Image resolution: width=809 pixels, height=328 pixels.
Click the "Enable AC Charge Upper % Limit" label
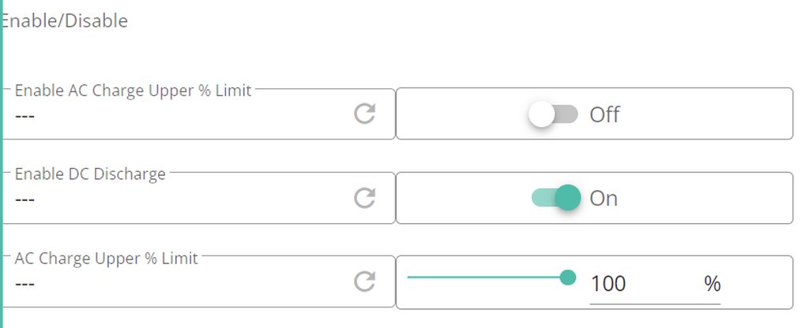point(133,91)
